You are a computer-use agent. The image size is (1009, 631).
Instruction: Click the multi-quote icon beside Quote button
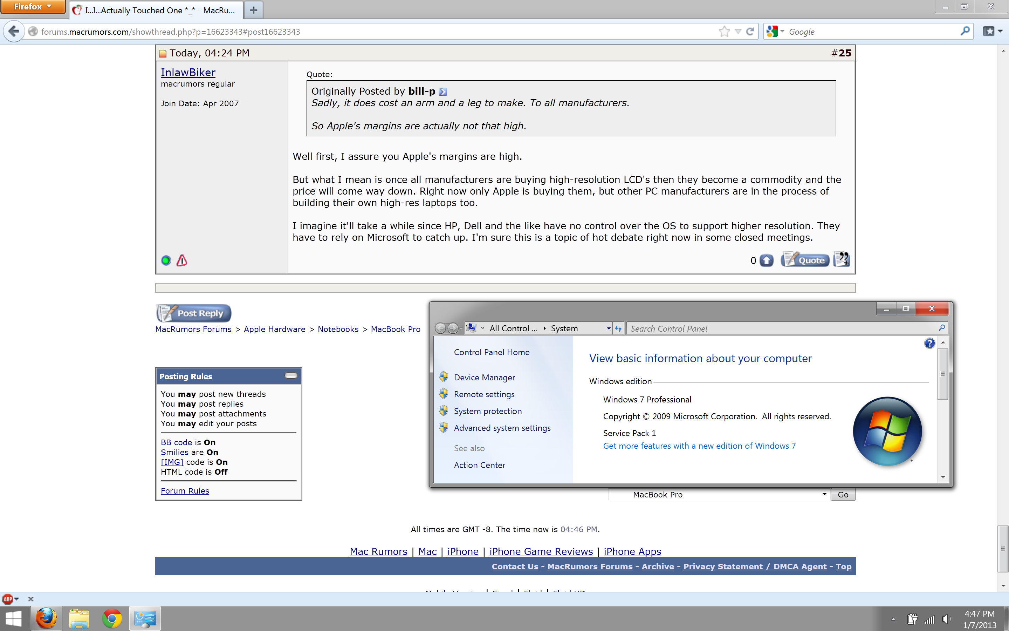tap(841, 259)
